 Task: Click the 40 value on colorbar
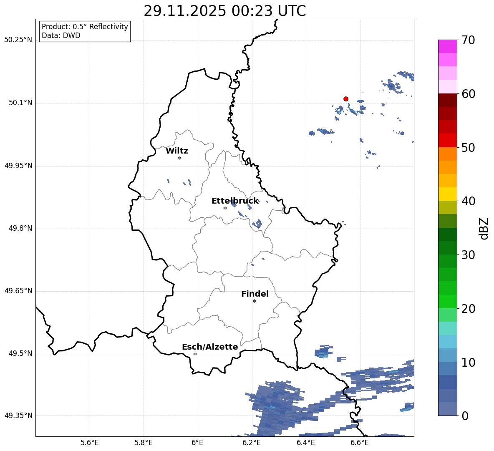(x=468, y=201)
